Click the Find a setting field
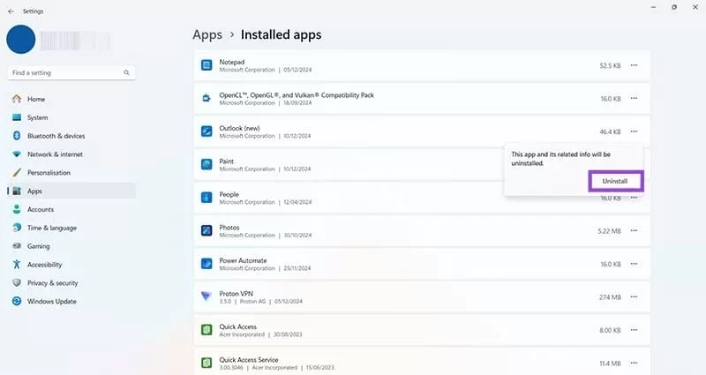Screen dimensions: 706x375 tap(66, 72)
